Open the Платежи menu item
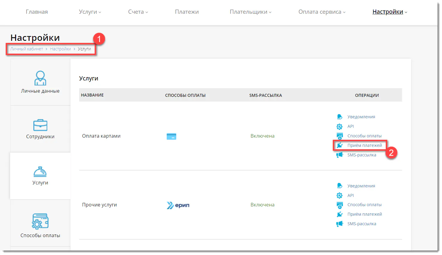 (x=187, y=12)
